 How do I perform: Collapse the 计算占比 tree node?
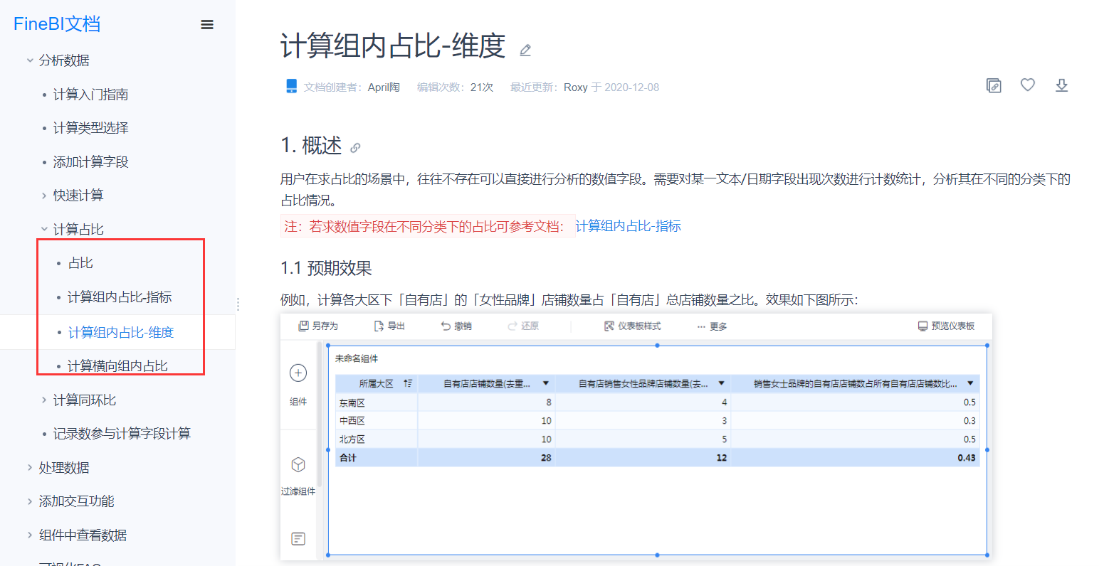(x=44, y=229)
